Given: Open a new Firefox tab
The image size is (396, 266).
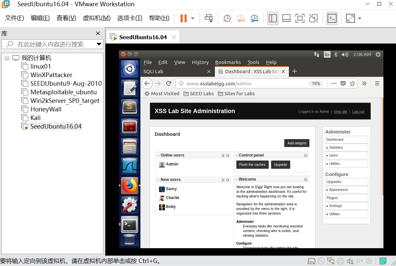Looking at the screenshot, I should (x=294, y=72).
